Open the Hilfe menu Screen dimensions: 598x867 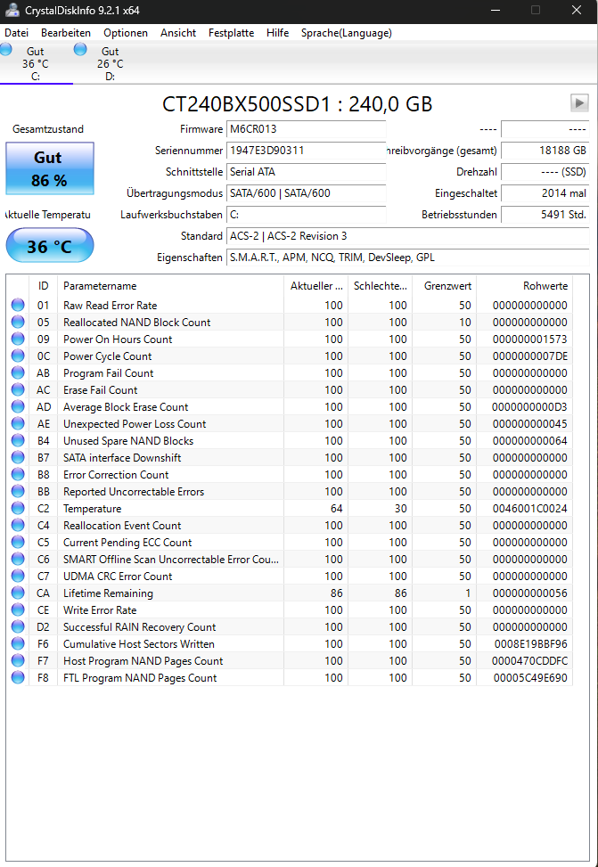[278, 33]
